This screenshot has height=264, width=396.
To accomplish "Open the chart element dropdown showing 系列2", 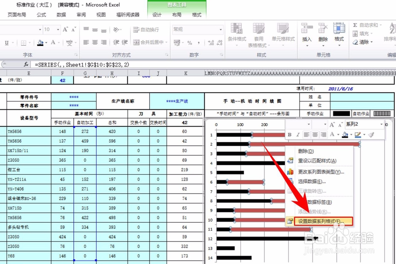I will pyautogui.click(x=381, y=124).
